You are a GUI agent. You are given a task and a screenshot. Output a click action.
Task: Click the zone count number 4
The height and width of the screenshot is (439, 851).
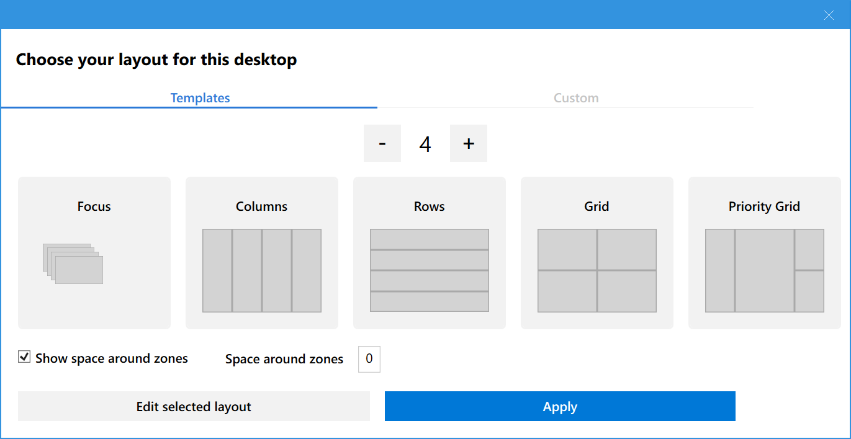[x=425, y=144]
